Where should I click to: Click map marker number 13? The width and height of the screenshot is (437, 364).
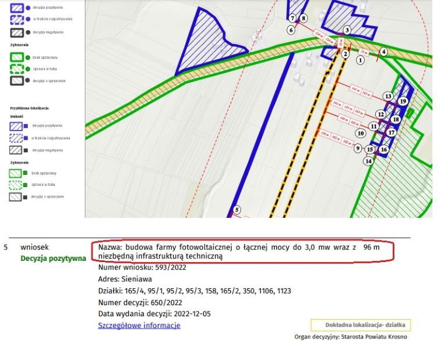(388, 96)
